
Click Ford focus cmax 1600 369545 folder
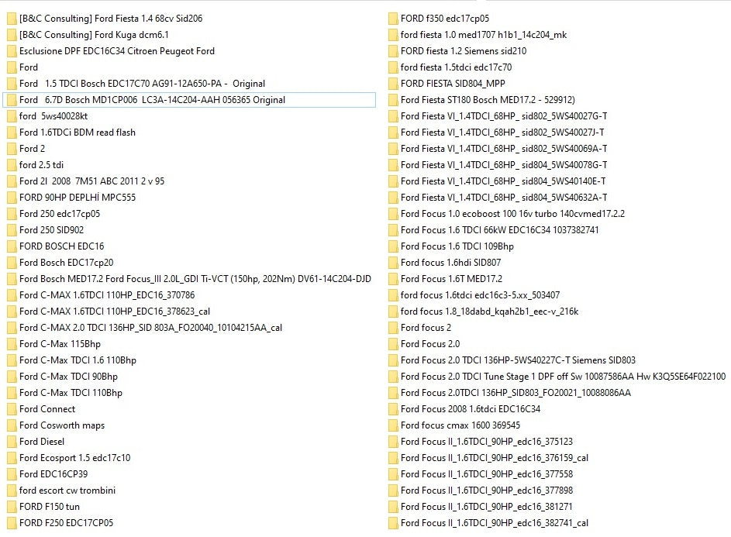click(460, 425)
